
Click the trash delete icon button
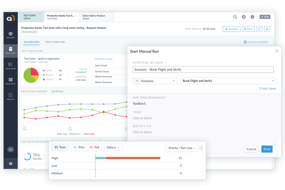(x=267, y=29)
